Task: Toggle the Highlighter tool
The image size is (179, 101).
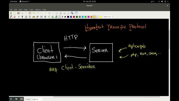Action: (18, 17)
